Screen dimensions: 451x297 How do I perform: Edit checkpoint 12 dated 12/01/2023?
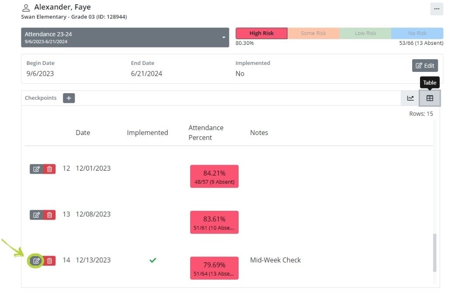[x=37, y=169]
